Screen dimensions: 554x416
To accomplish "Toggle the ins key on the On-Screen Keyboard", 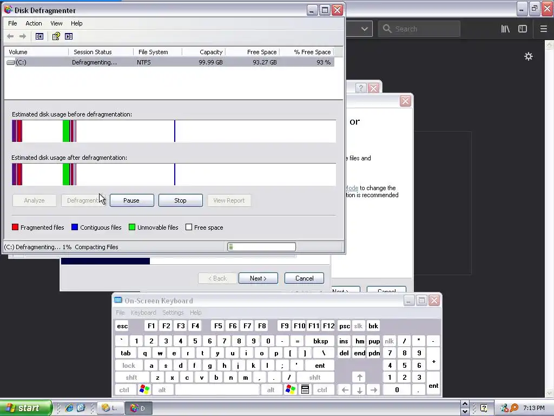I will pyautogui.click(x=344, y=341).
